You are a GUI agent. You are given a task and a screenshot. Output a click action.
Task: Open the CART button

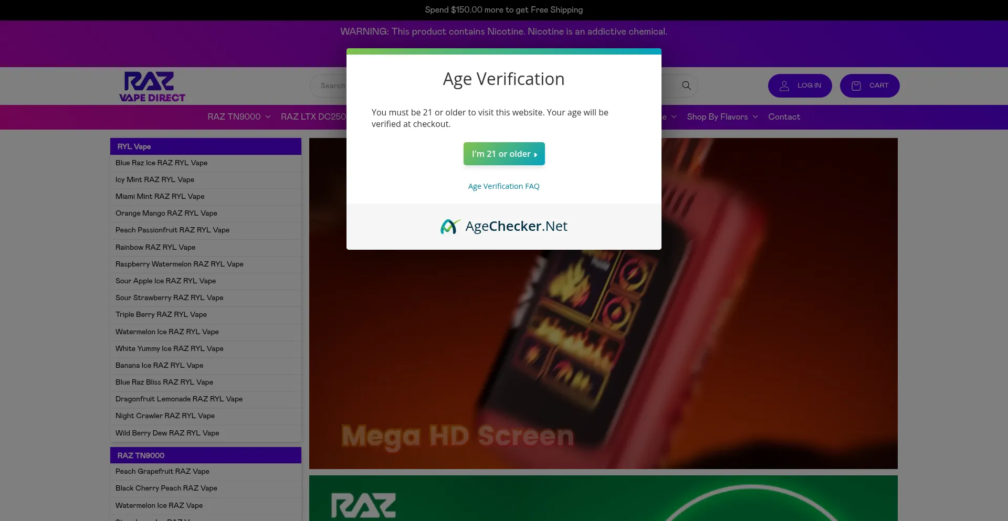pyautogui.click(x=870, y=86)
